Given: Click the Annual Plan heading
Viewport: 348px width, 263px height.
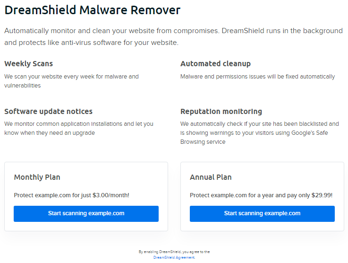Looking at the screenshot, I should click(211, 177).
